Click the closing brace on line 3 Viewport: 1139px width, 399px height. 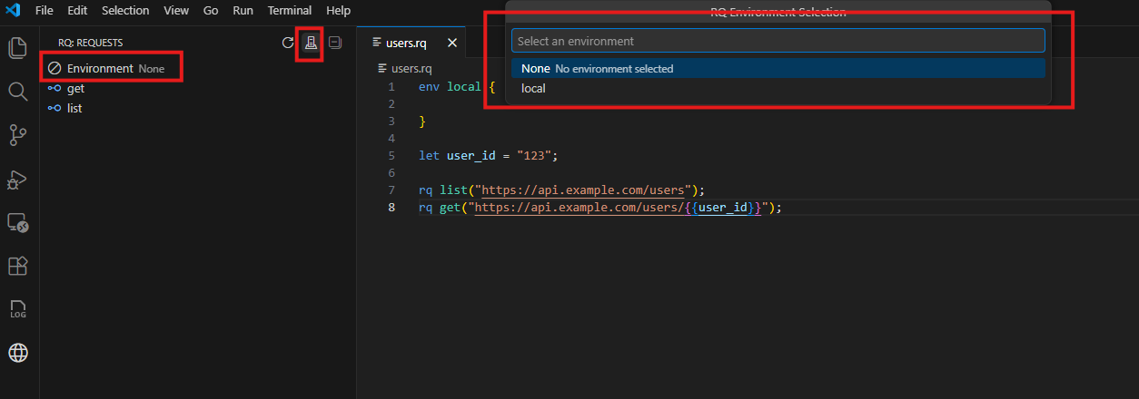[x=422, y=121]
